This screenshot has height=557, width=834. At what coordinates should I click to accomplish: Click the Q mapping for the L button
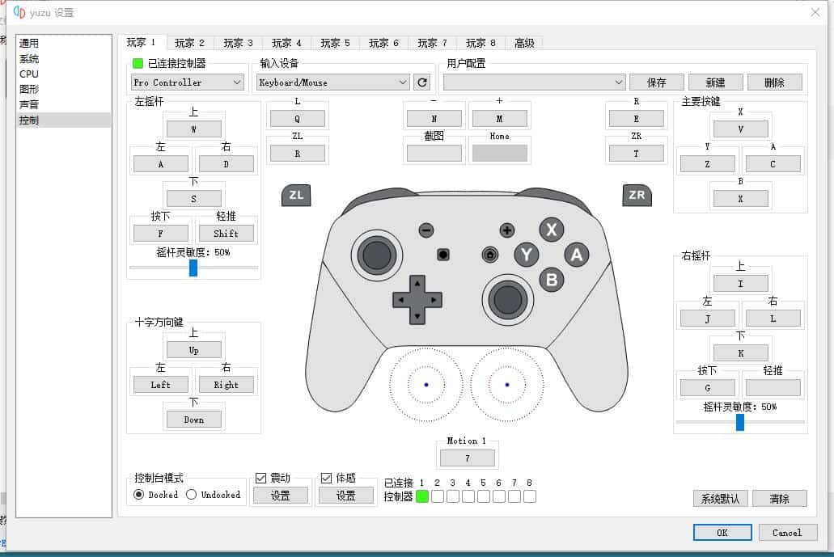(x=298, y=119)
